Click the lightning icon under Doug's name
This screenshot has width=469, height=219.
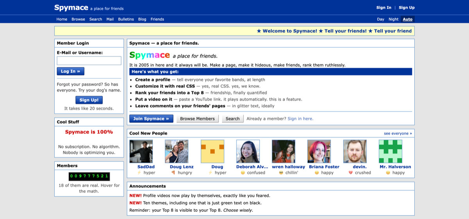210,173
